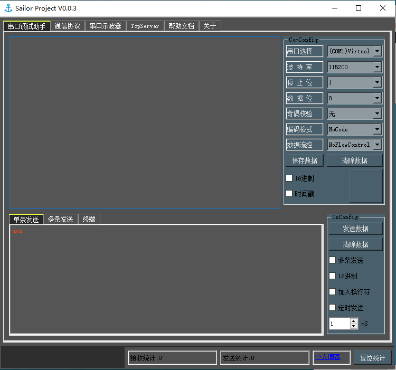Click the 波特率 label
The width and height of the screenshot is (396, 370).
tap(304, 67)
